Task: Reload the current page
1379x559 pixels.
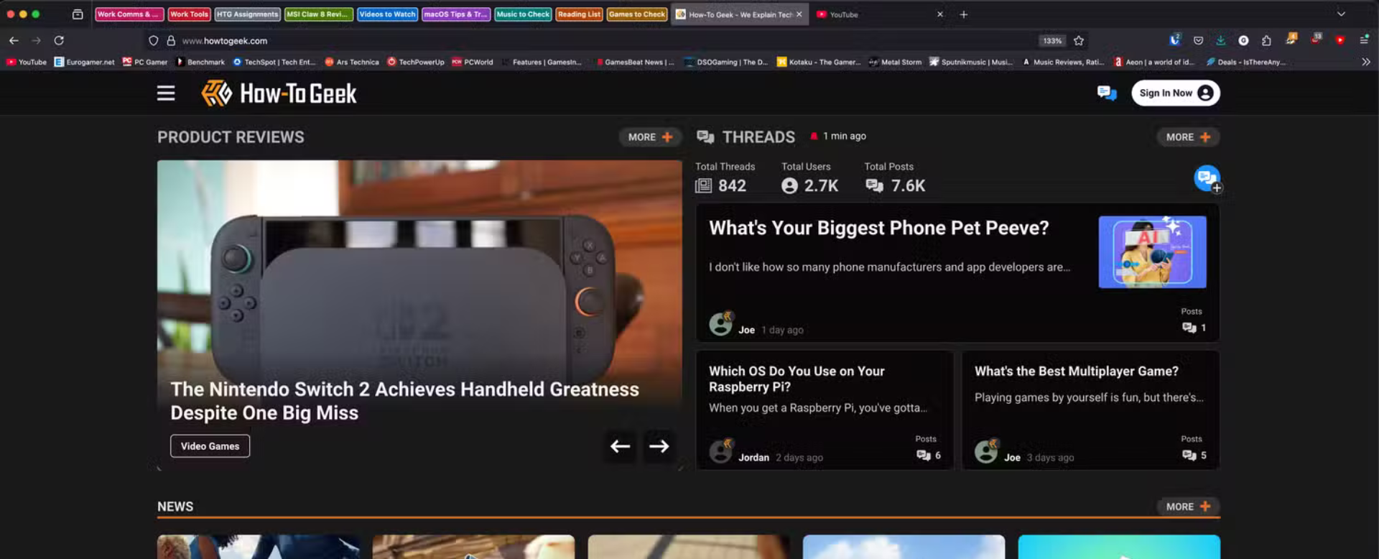Action: pyautogui.click(x=59, y=41)
